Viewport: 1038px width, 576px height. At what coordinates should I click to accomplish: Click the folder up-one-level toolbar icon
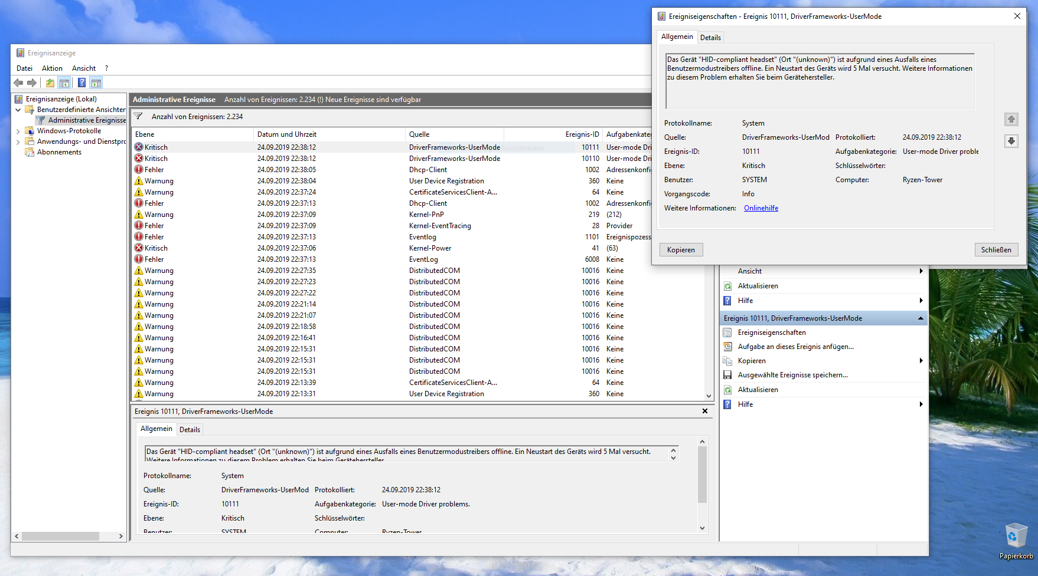pos(50,83)
